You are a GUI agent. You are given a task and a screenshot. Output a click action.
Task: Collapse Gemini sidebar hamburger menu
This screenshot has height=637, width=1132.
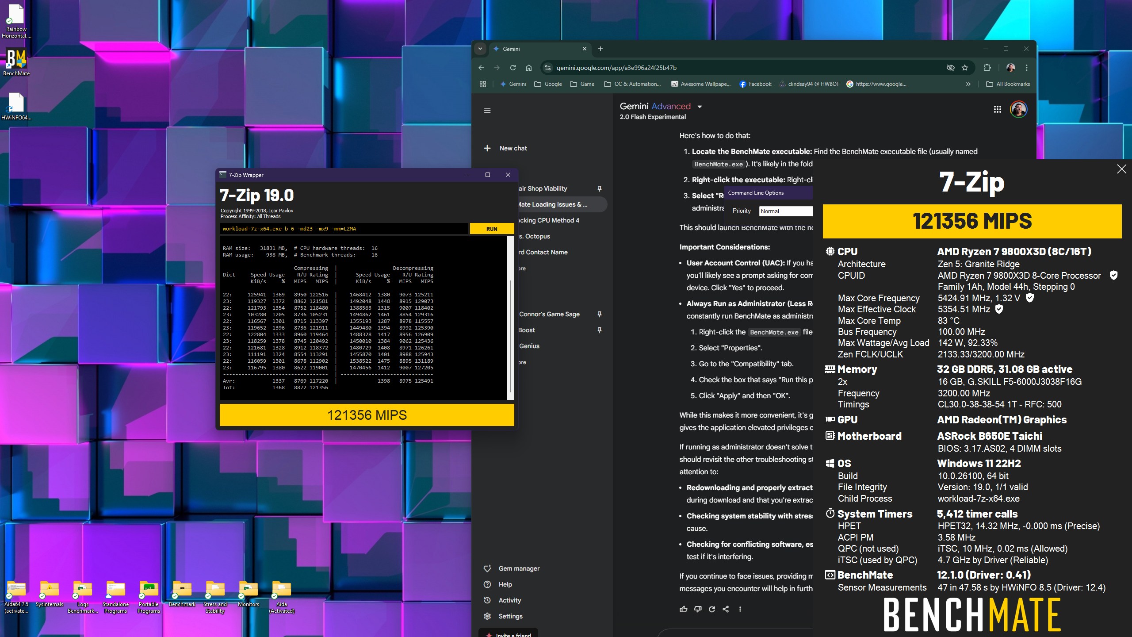(x=487, y=111)
